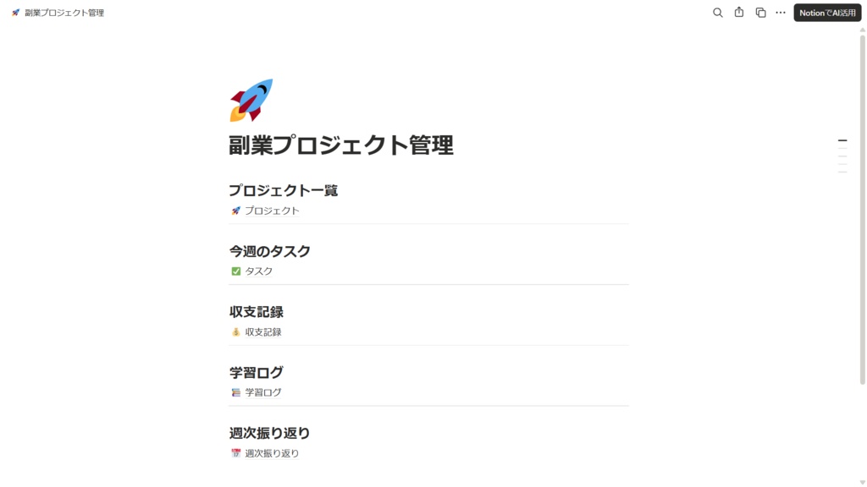Click the share/export icon in the top bar
867x487 pixels.
click(x=737, y=13)
